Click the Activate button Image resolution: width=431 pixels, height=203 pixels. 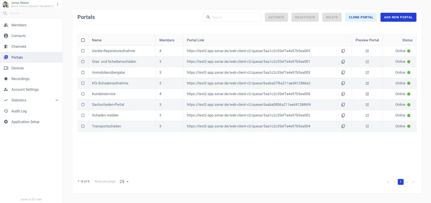pos(276,17)
